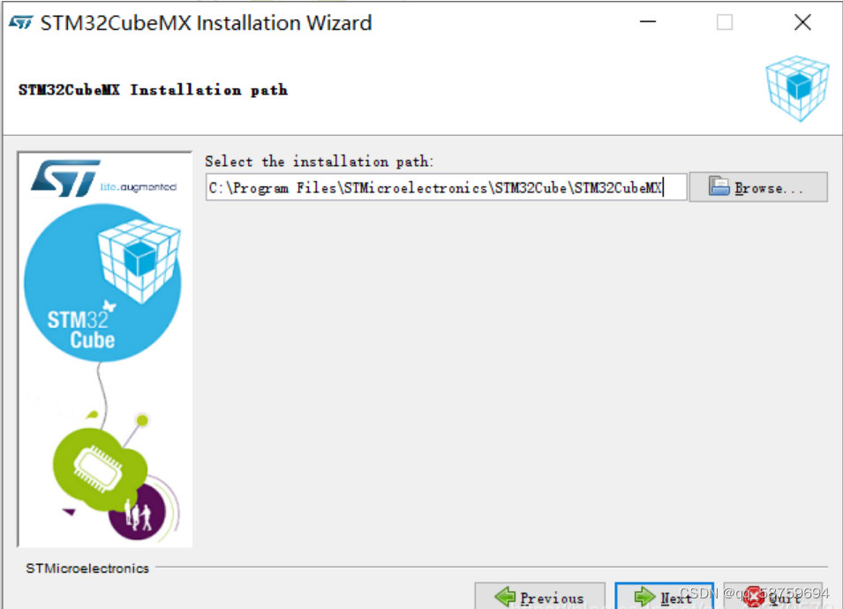Click the purple circle with people silhouettes
The width and height of the screenshot is (843, 609).
point(139,513)
